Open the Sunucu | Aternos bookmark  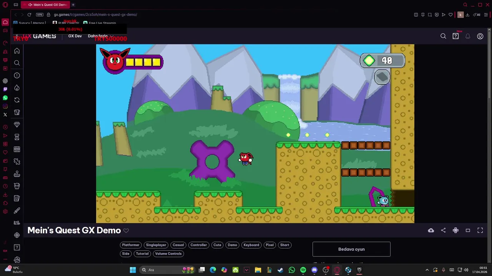click(x=30, y=23)
